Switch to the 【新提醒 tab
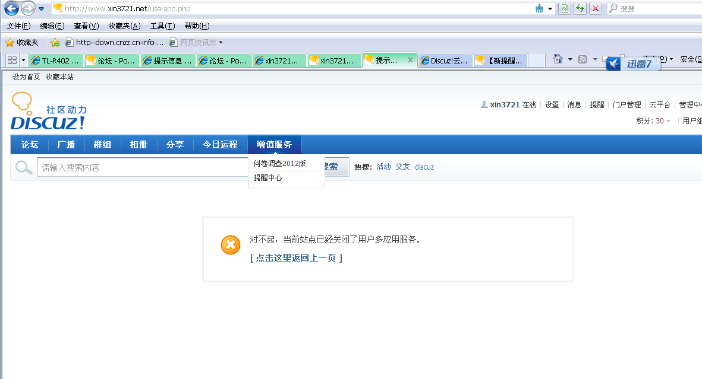The height and width of the screenshot is (379, 702). [x=500, y=60]
